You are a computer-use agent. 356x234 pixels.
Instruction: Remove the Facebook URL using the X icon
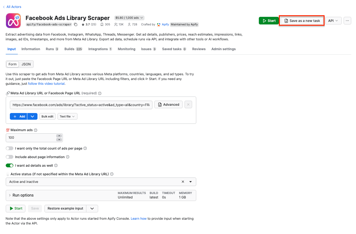(188, 104)
